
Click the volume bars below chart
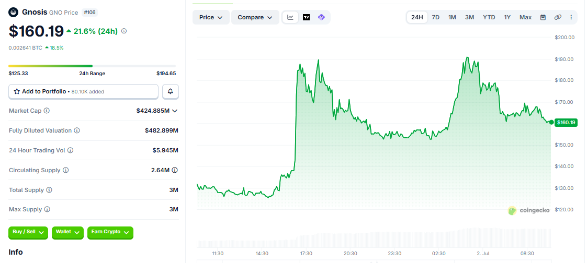(x=374, y=238)
